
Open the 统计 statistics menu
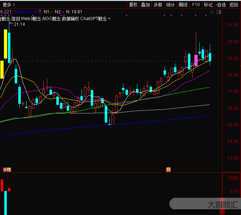[170, 5]
